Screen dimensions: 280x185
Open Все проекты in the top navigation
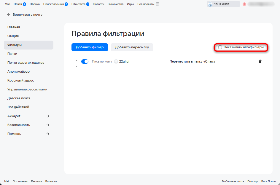click(x=146, y=4)
